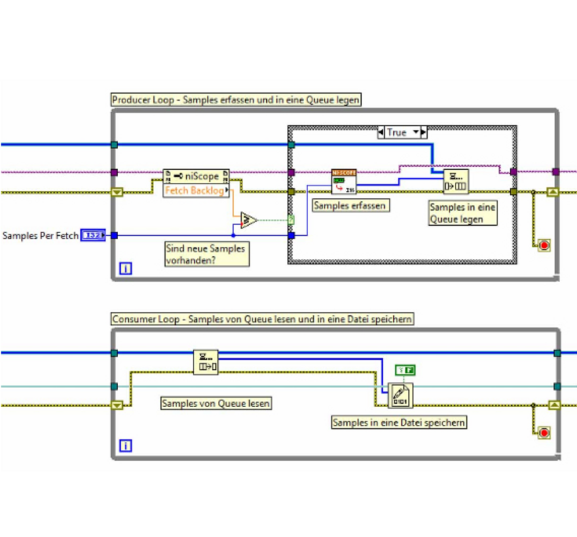Select the 'Samples in eine Datei speichern' label
577x537 pixels.
pyautogui.click(x=398, y=423)
